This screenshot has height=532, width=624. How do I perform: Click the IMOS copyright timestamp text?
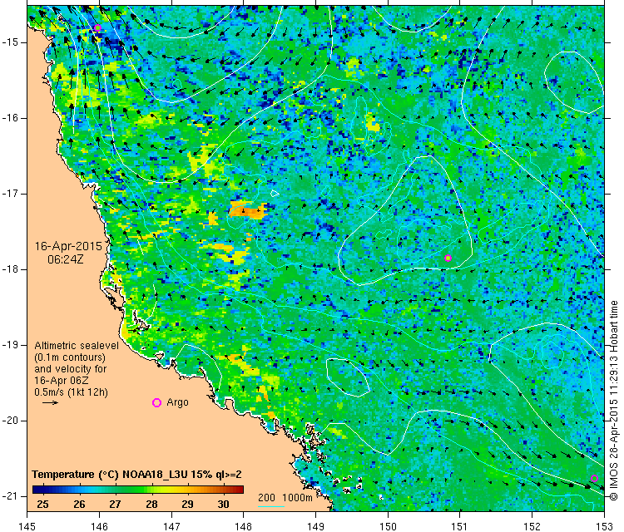[614, 401]
